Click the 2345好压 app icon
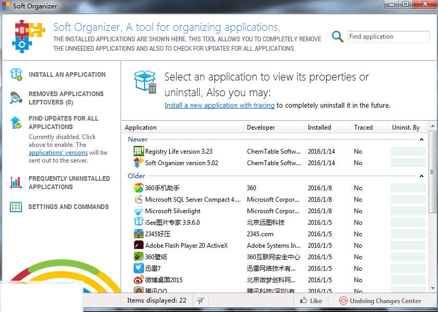The width and height of the screenshot is (438, 312). tap(138, 234)
